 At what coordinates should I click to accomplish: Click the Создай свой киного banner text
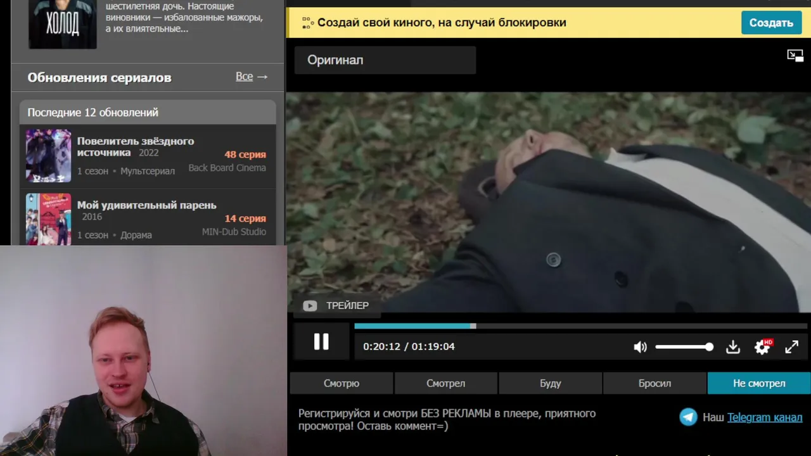tap(442, 23)
